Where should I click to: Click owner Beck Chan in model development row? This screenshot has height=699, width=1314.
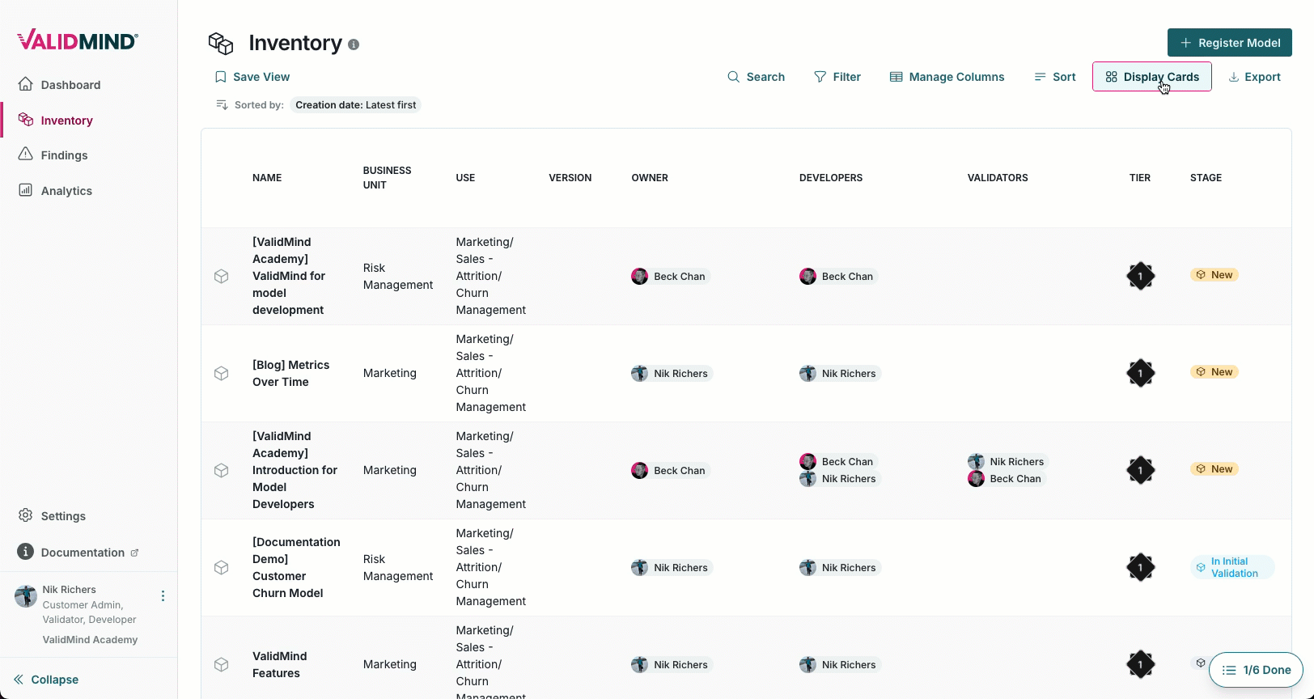click(x=670, y=276)
